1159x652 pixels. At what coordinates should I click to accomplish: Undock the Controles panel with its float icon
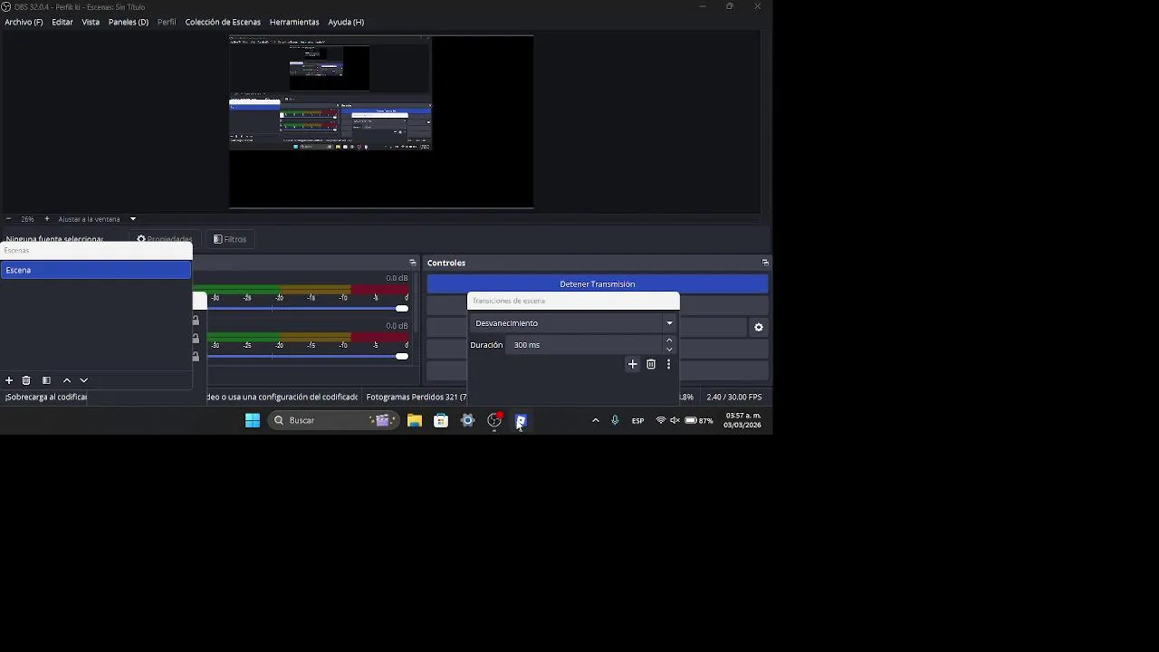765,263
